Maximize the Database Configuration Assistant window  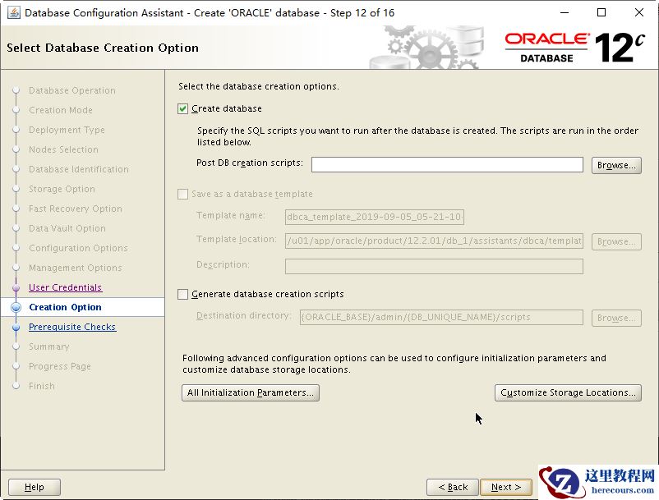tap(601, 12)
